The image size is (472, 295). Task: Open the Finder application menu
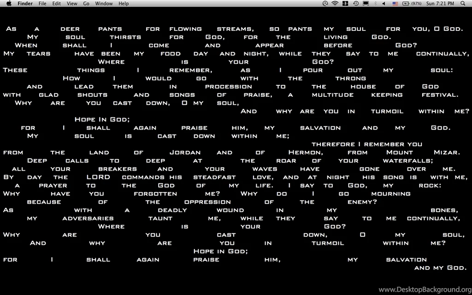tap(25, 4)
